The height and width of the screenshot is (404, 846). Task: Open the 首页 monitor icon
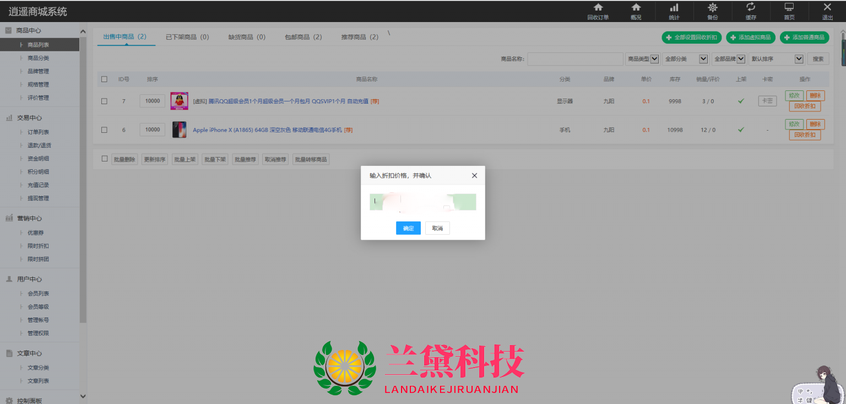789,8
